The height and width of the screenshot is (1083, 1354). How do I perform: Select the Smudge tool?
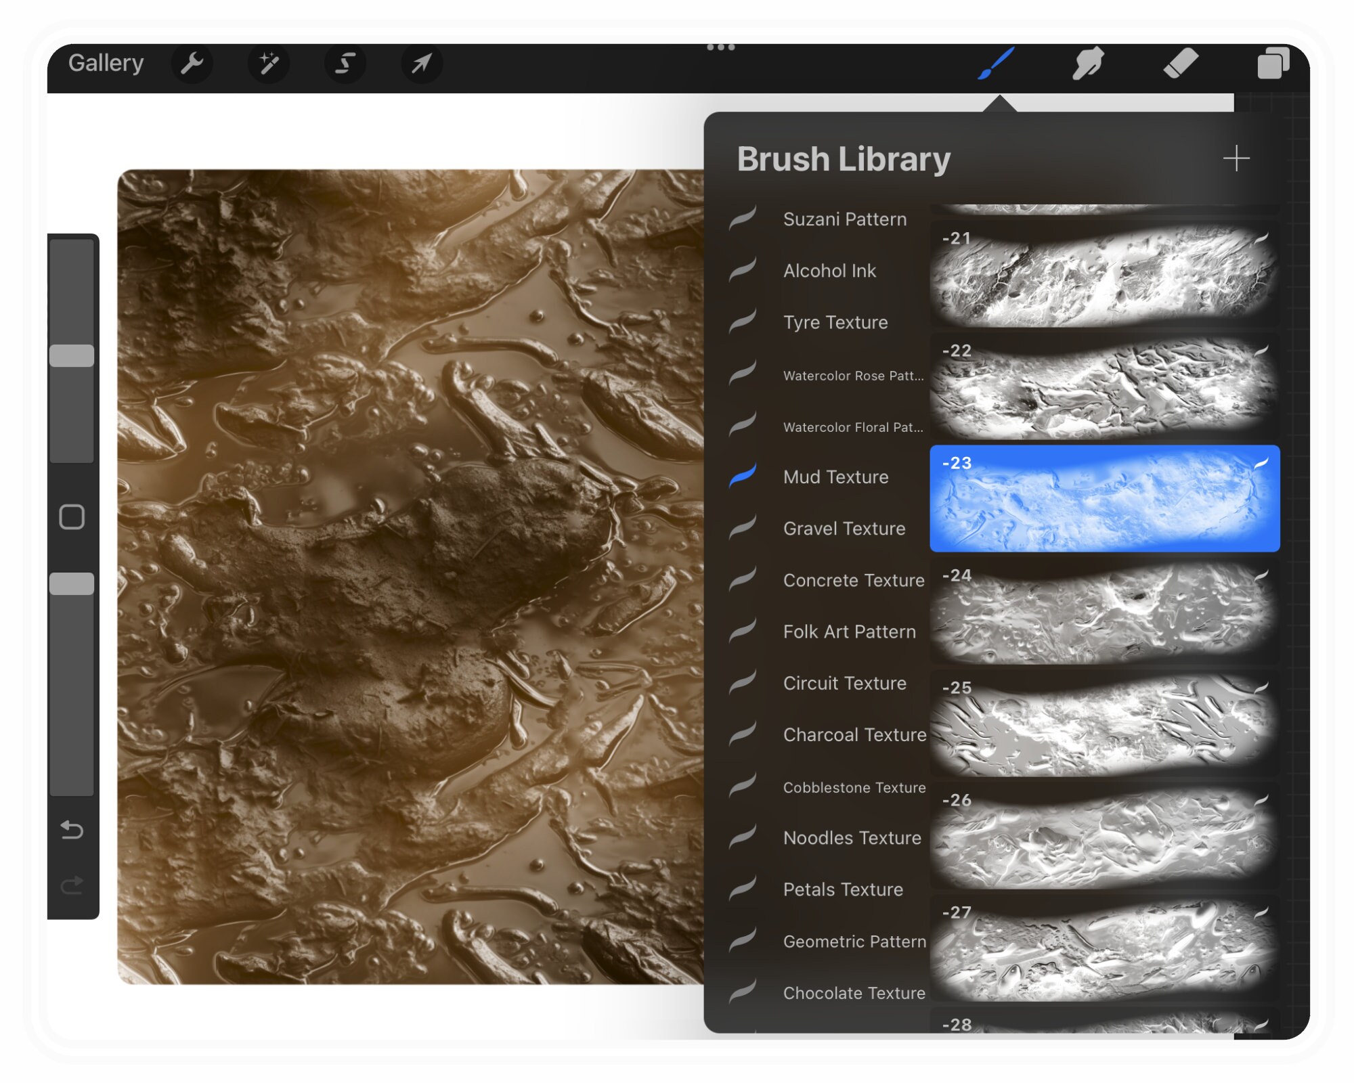(1088, 63)
